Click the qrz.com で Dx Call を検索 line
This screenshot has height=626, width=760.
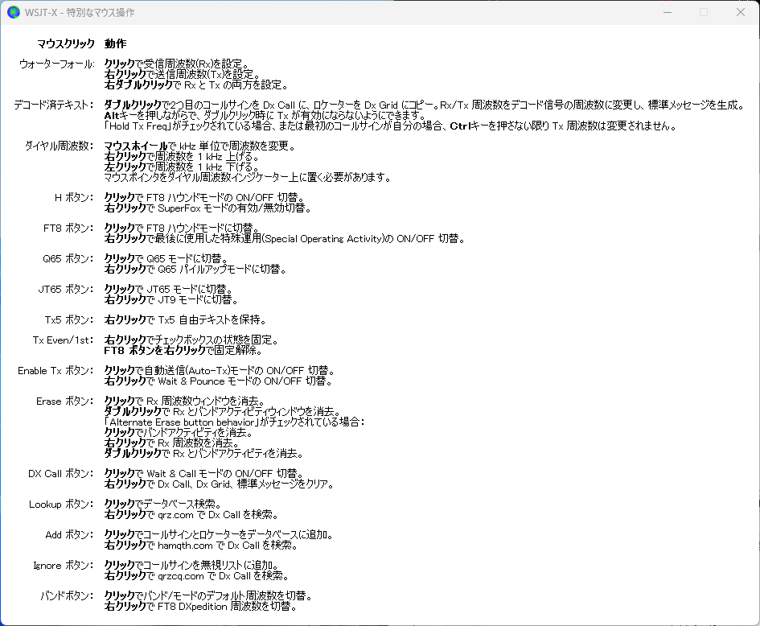191,514
